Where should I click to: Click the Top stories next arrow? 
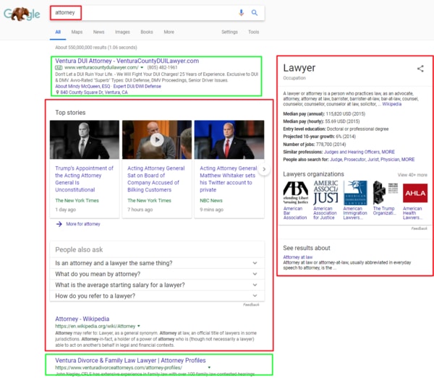coord(264,169)
